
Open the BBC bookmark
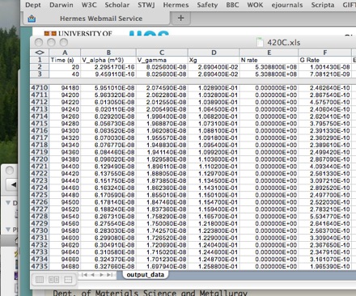pyautogui.click(x=232, y=5)
